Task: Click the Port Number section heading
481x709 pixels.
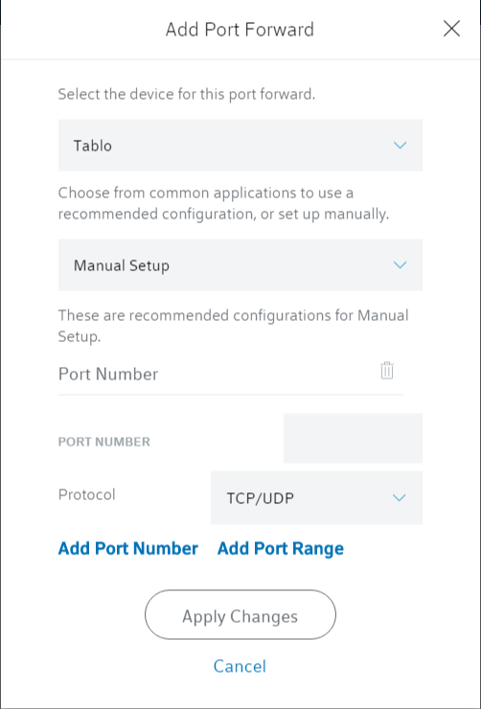Action: point(108,375)
